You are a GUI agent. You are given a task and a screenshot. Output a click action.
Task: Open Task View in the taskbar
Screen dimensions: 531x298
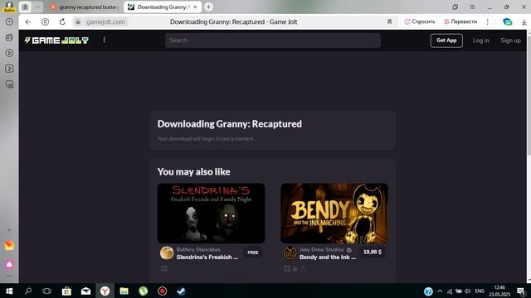click(x=46, y=291)
